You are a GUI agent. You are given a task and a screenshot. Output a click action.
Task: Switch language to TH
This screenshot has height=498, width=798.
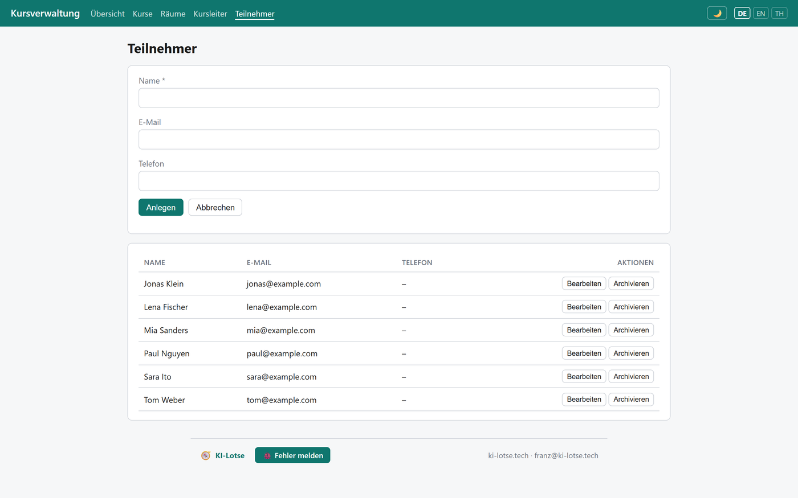click(x=779, y=13)
